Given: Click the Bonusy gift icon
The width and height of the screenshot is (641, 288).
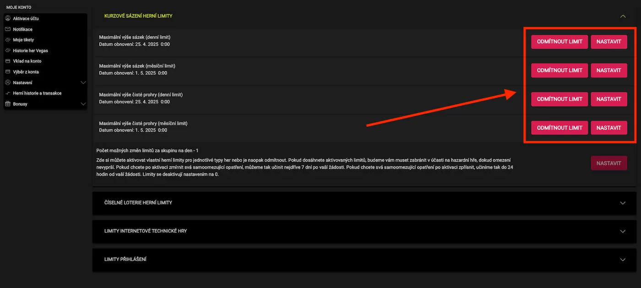Looking at the screenshot, I should tap(8, 104).
